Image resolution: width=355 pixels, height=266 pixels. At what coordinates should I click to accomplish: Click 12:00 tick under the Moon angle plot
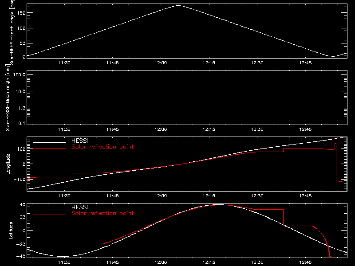tap(161, 129)
